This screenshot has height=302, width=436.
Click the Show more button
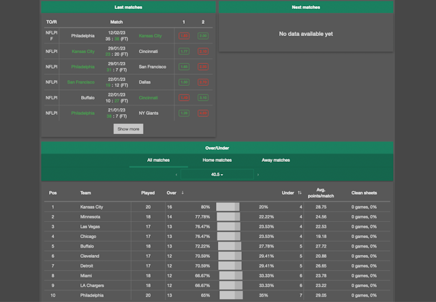click(x=128, y=129)
